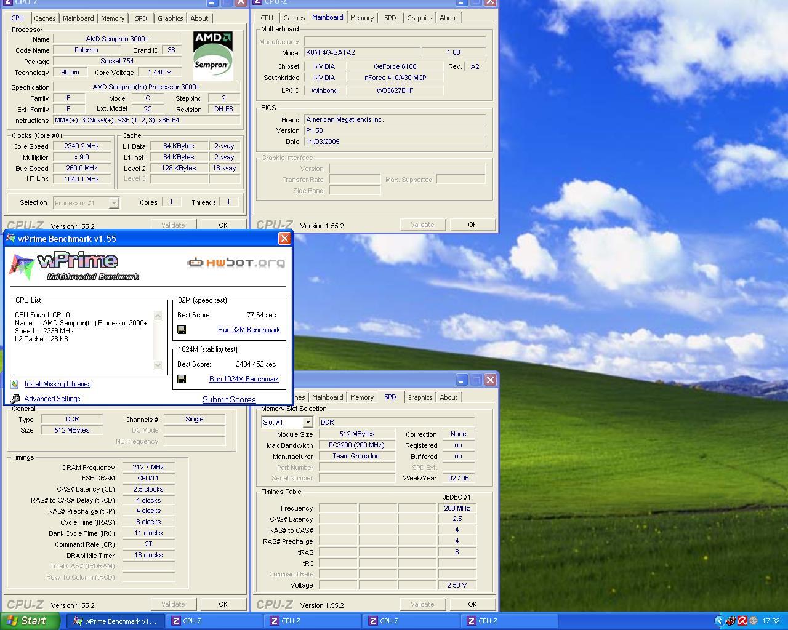Image resolution: width=788 pixels, height=630 pixels.
Task: Show hidden tray icons with the arrow
Action: [719, 621]
